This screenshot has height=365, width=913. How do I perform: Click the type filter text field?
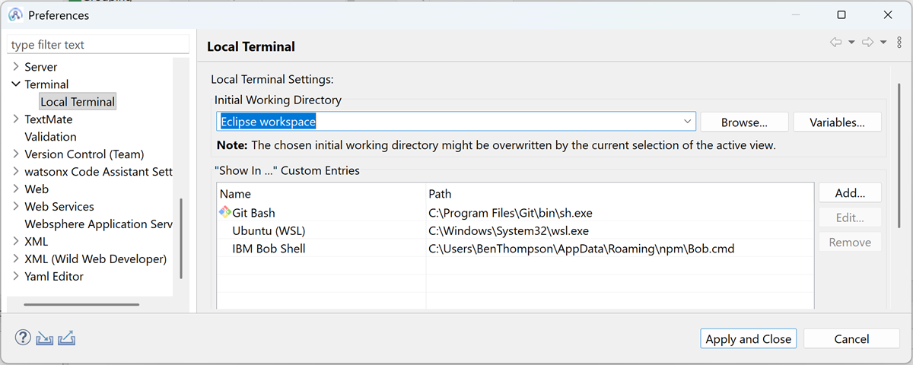97,45
